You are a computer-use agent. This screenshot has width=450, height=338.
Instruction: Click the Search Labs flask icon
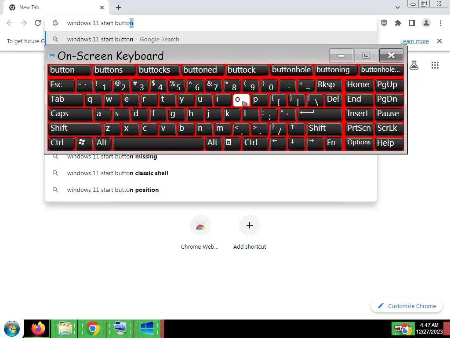pos(414,65)
